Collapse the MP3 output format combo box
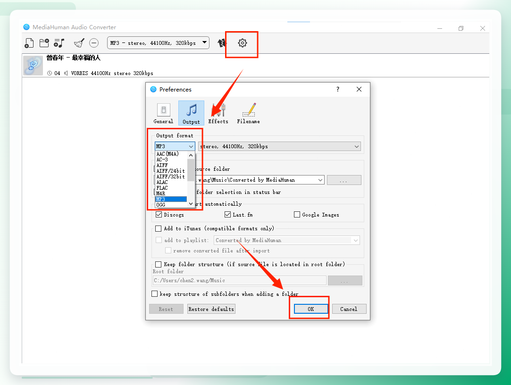Viewport: 511px width, 385px height. (x=175, y=146)
